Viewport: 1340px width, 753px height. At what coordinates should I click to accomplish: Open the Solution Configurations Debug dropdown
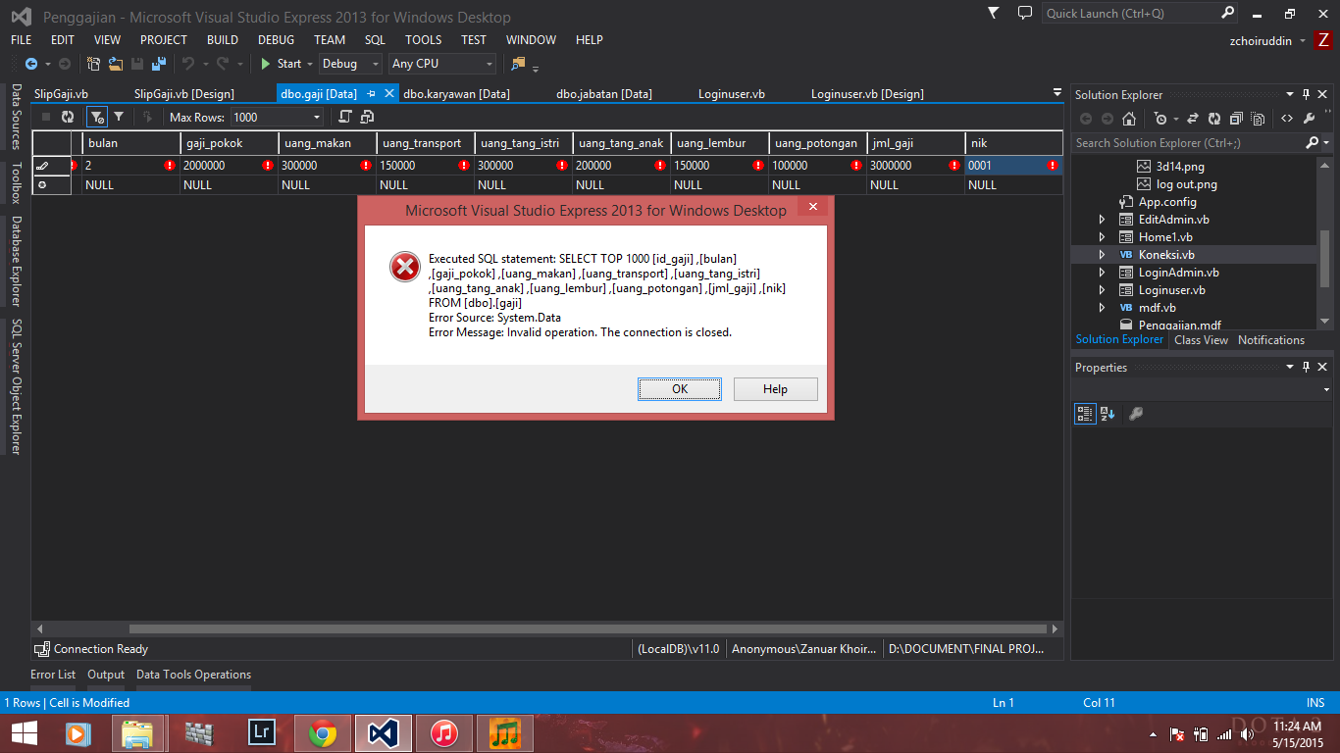coord(350,64)
